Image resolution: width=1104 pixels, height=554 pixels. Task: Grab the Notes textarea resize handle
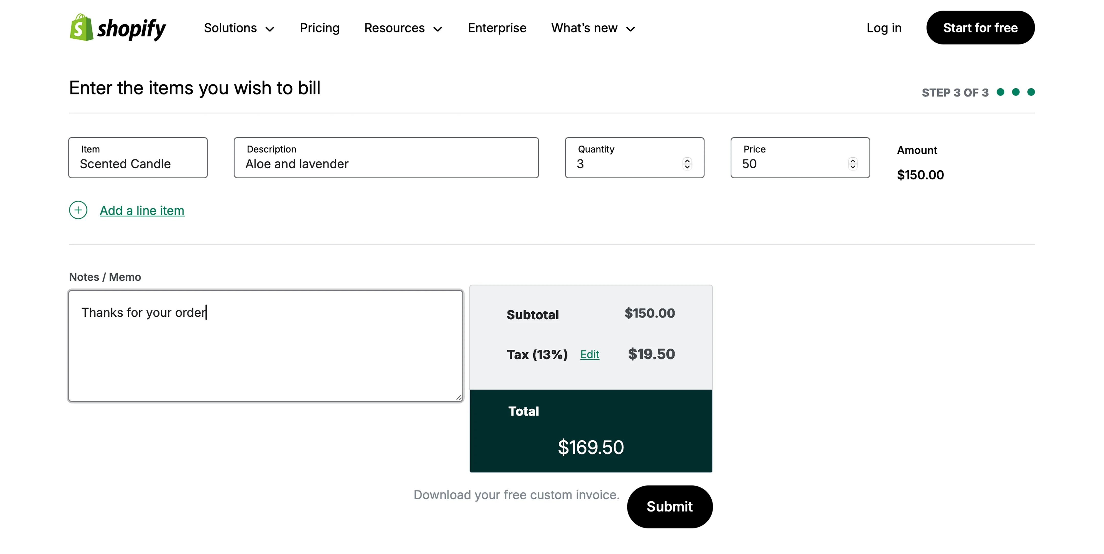point(459,398)
